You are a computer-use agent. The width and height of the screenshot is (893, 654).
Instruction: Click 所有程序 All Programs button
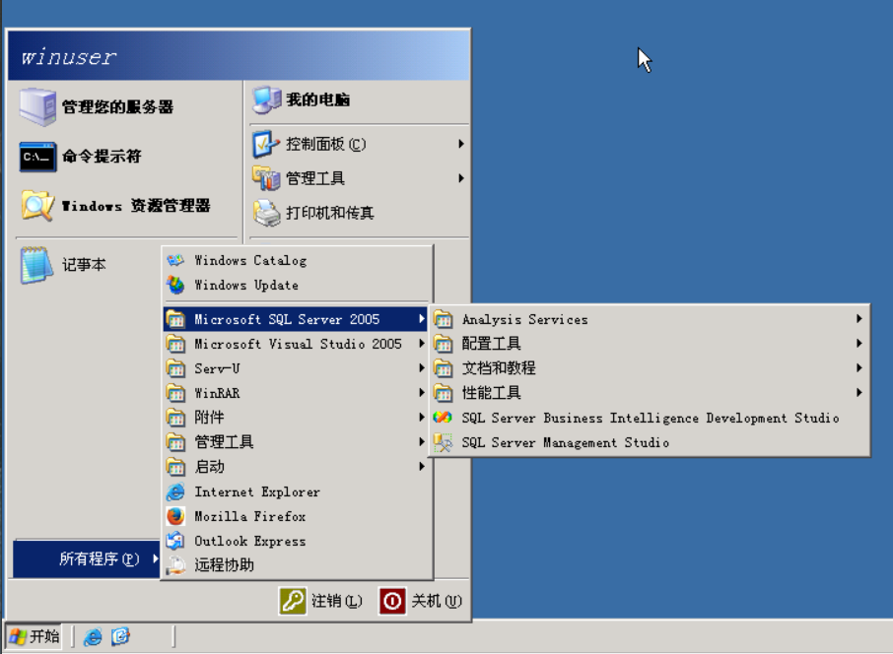point(87,558)
